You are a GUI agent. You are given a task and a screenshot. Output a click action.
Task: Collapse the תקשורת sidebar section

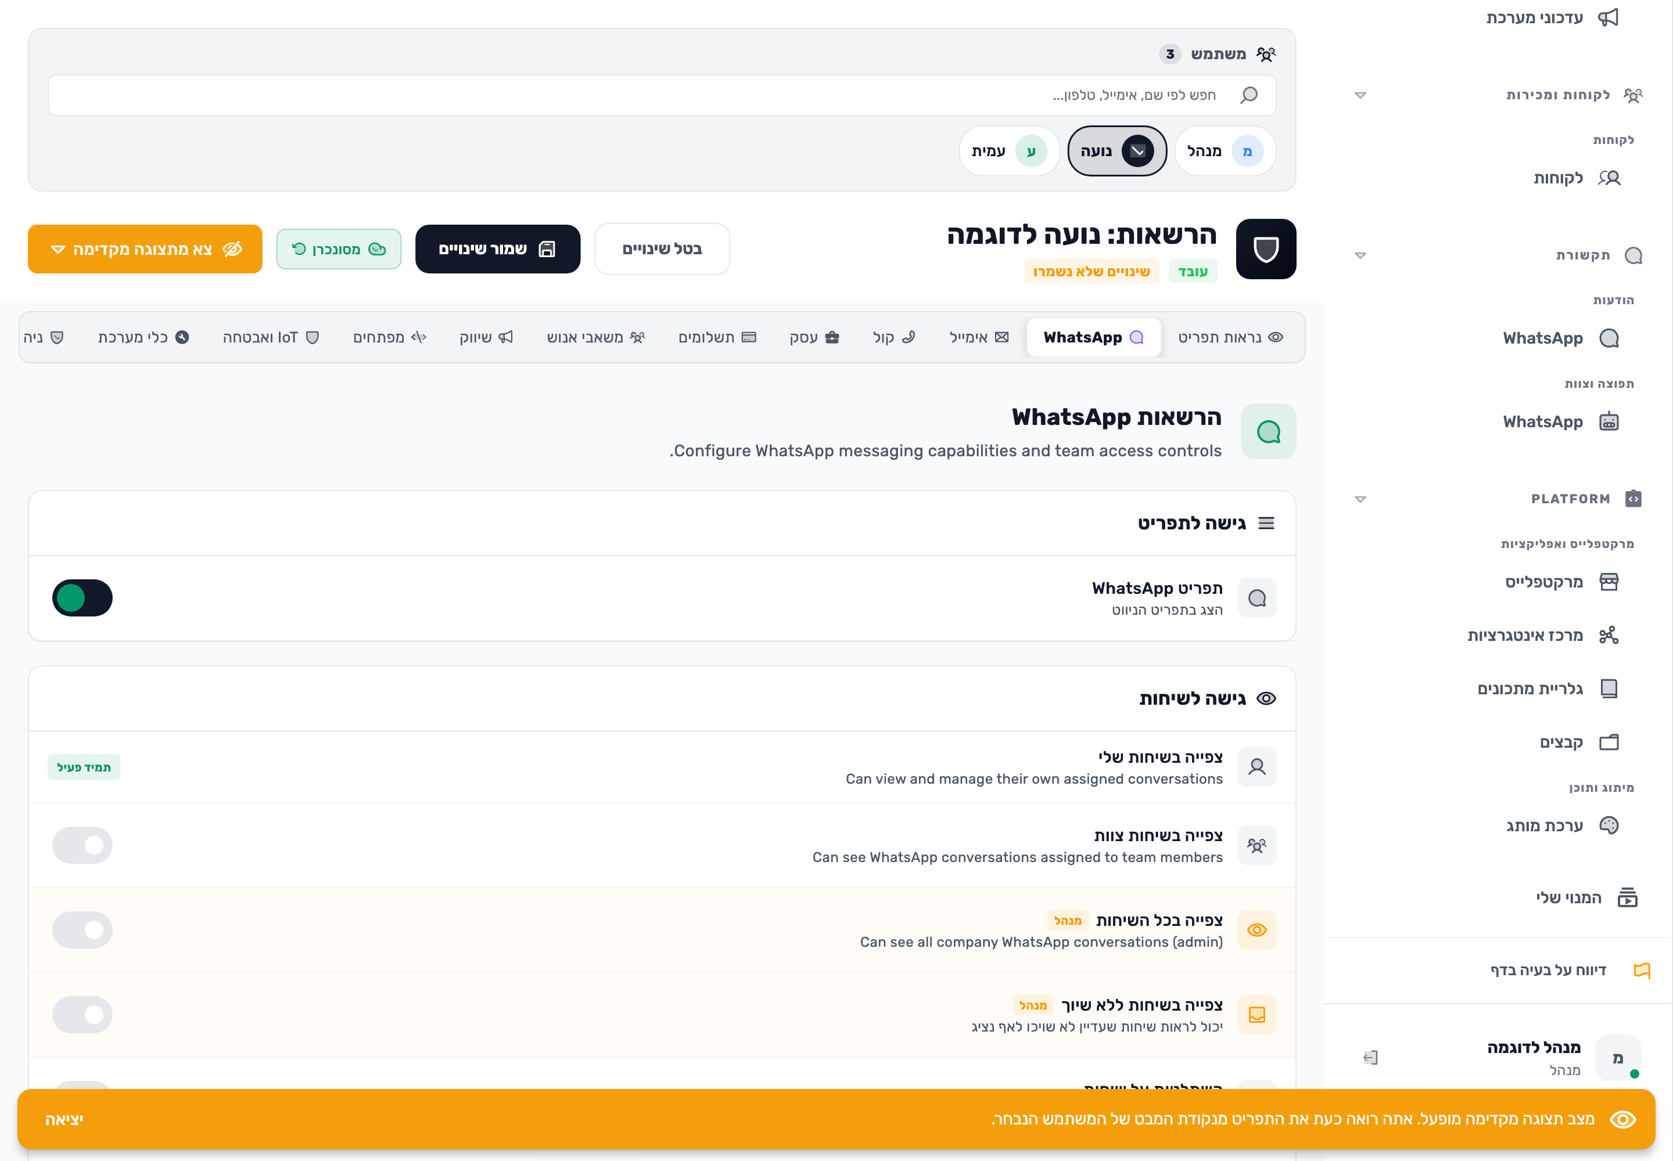1360,255
